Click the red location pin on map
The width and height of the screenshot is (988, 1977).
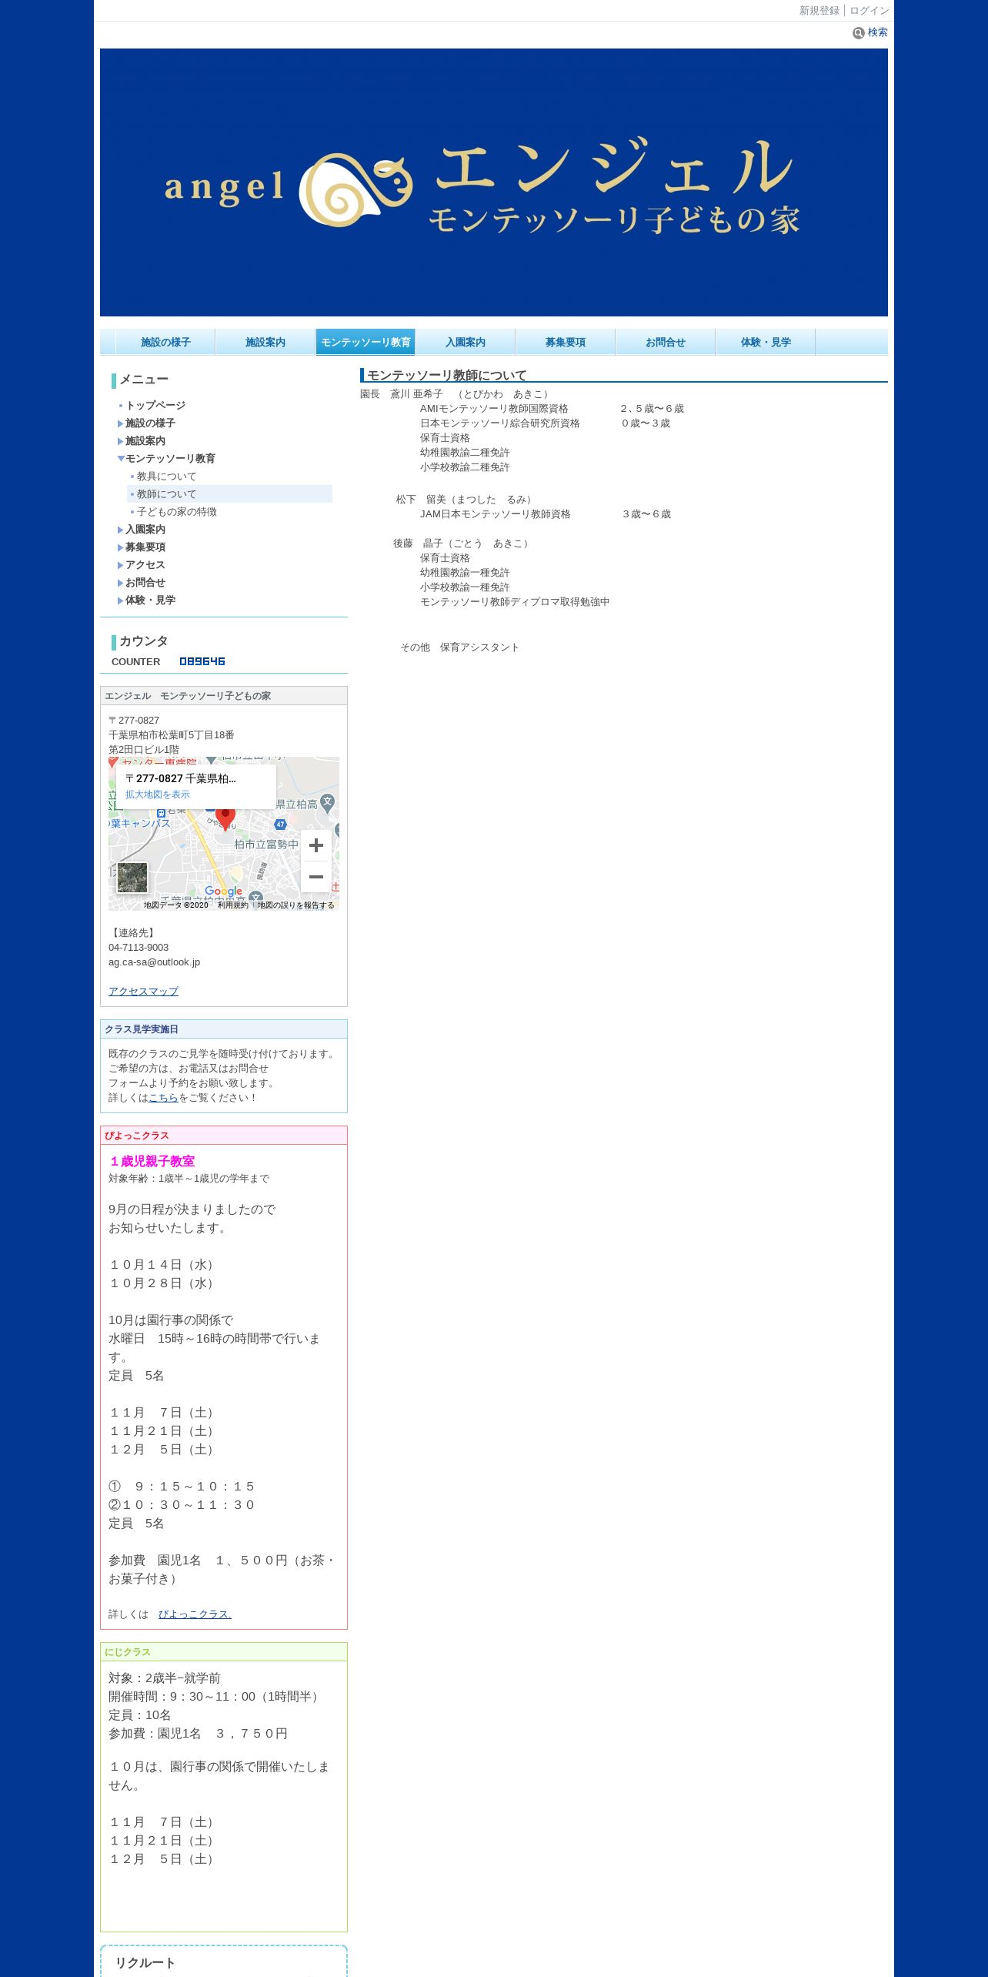click(225, 819)
